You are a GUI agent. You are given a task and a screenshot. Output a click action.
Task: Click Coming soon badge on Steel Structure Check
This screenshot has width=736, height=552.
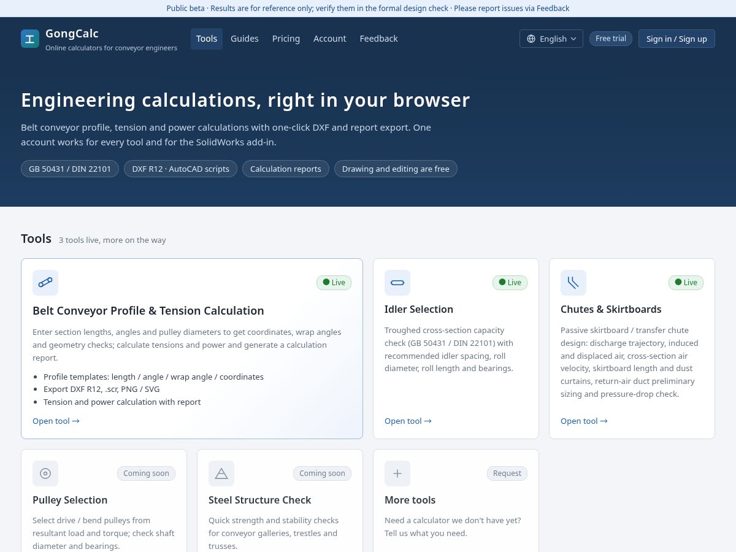tap(322, 473)
